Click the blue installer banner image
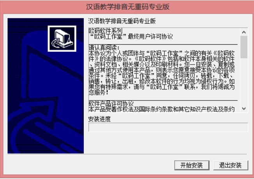254x179 pixels. pyautogui.click(x=46, y=86)
